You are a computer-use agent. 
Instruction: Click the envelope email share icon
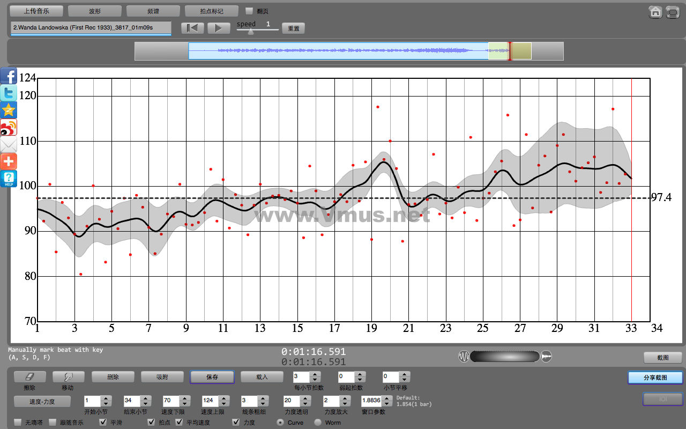coord(9,145)
